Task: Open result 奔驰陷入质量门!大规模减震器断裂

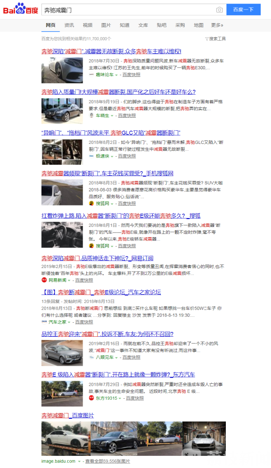Action: [118, 92]
